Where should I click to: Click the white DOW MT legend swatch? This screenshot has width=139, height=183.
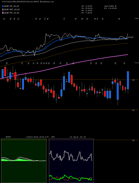click(3, 10)
